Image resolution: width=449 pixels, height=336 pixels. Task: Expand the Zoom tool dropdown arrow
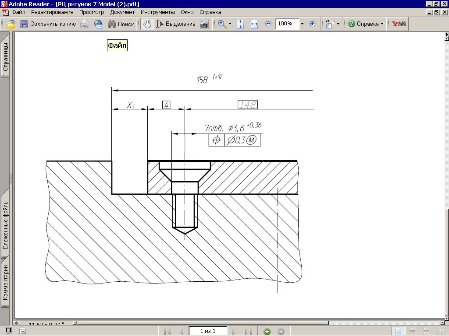pos(230,24)
